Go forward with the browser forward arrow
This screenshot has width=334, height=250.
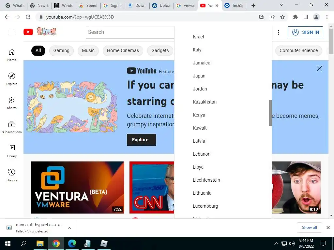click(18, 17)
